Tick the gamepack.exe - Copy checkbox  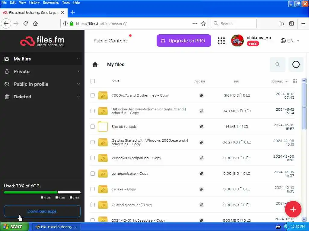(x=93, y=174)
